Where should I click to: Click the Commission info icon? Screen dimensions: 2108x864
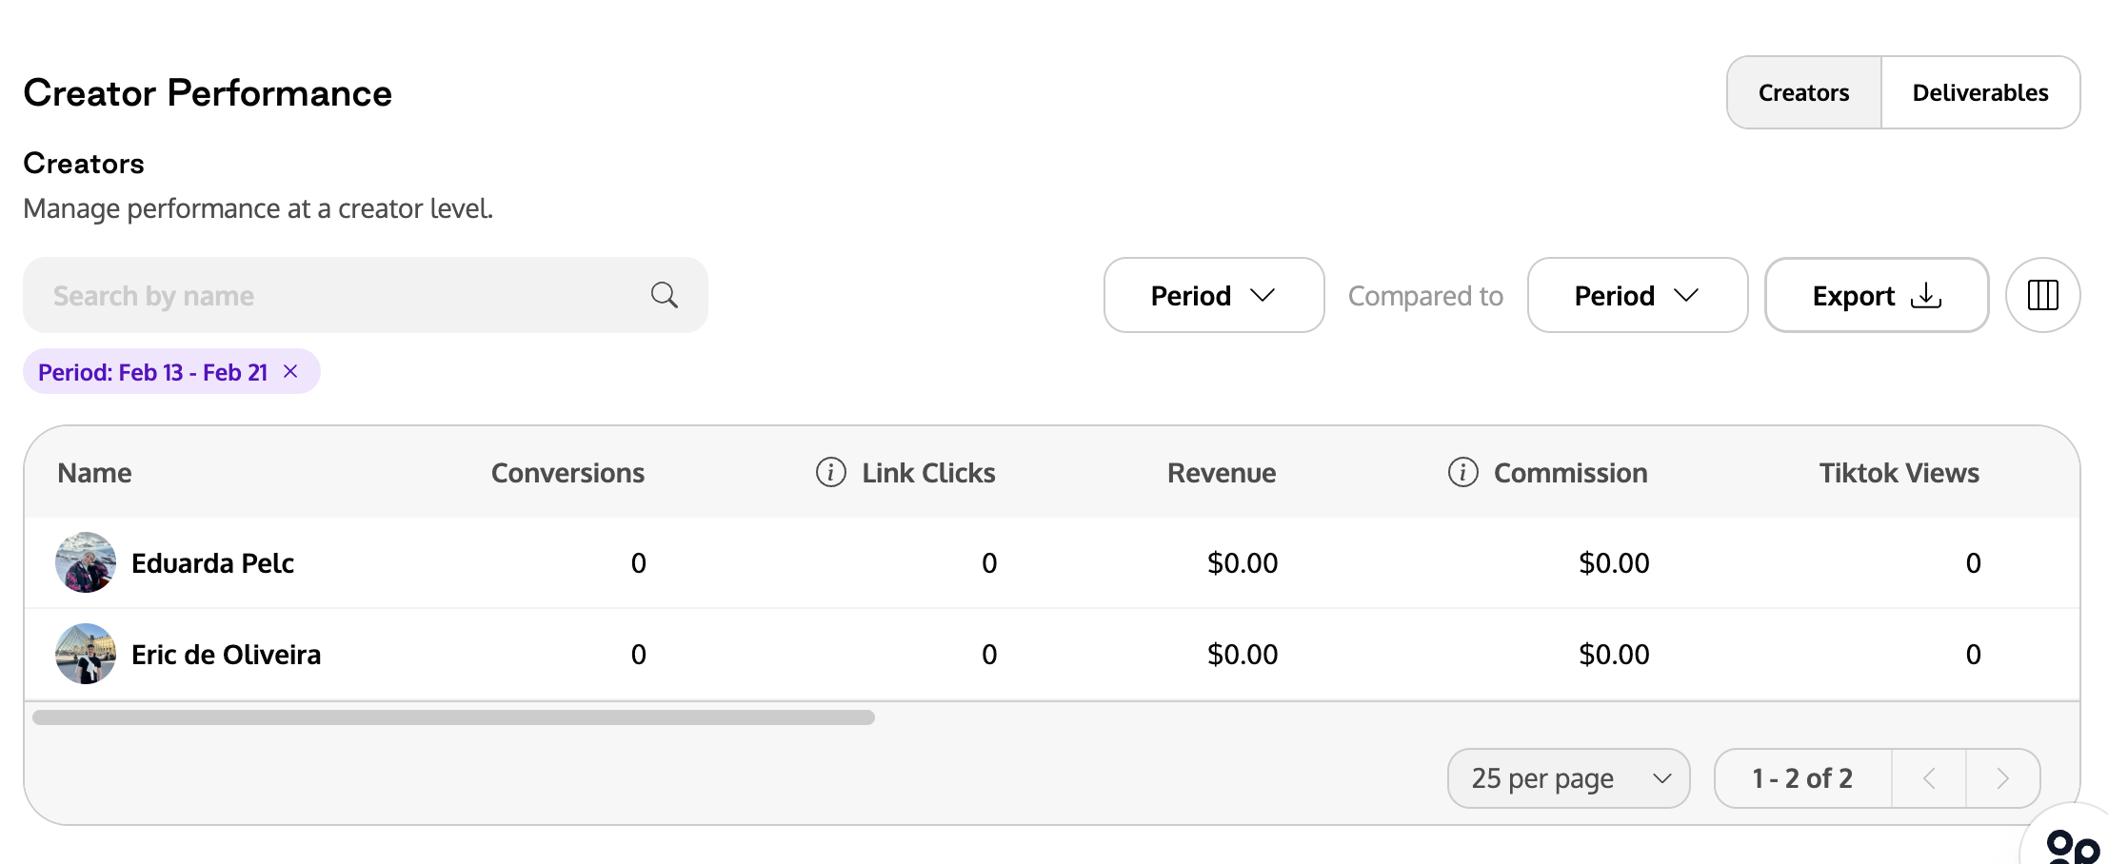point(1462,472)
